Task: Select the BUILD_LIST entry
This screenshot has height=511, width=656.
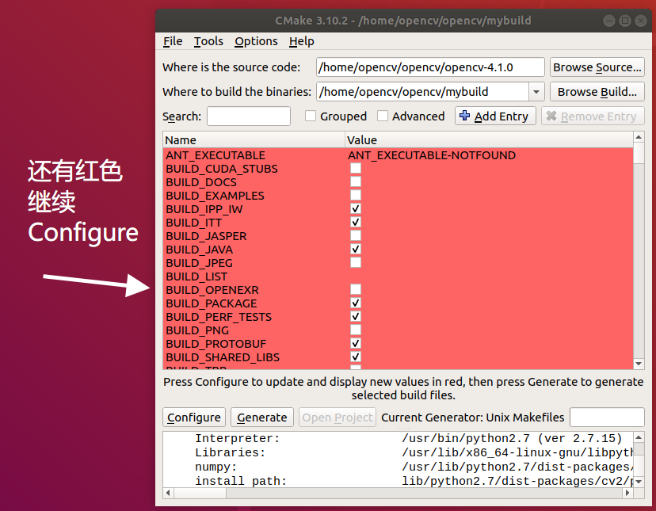Action: (196, 276)
